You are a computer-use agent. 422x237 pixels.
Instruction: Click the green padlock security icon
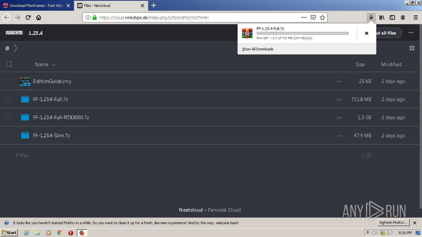click(95, 17)
